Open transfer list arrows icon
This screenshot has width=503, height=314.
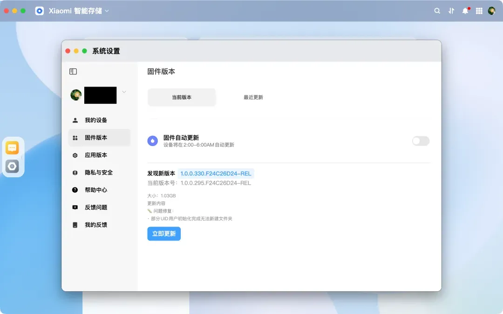pyautogui.click(x=451, y=11)
